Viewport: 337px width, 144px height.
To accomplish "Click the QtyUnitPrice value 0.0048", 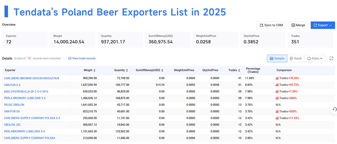I will (215, 85).
